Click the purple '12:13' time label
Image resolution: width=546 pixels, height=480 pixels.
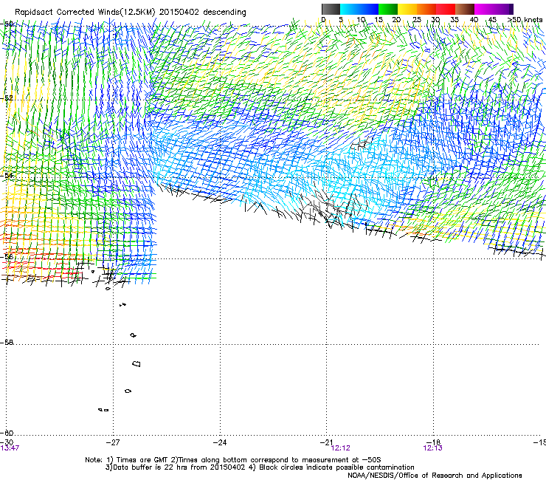coord(432,448)
